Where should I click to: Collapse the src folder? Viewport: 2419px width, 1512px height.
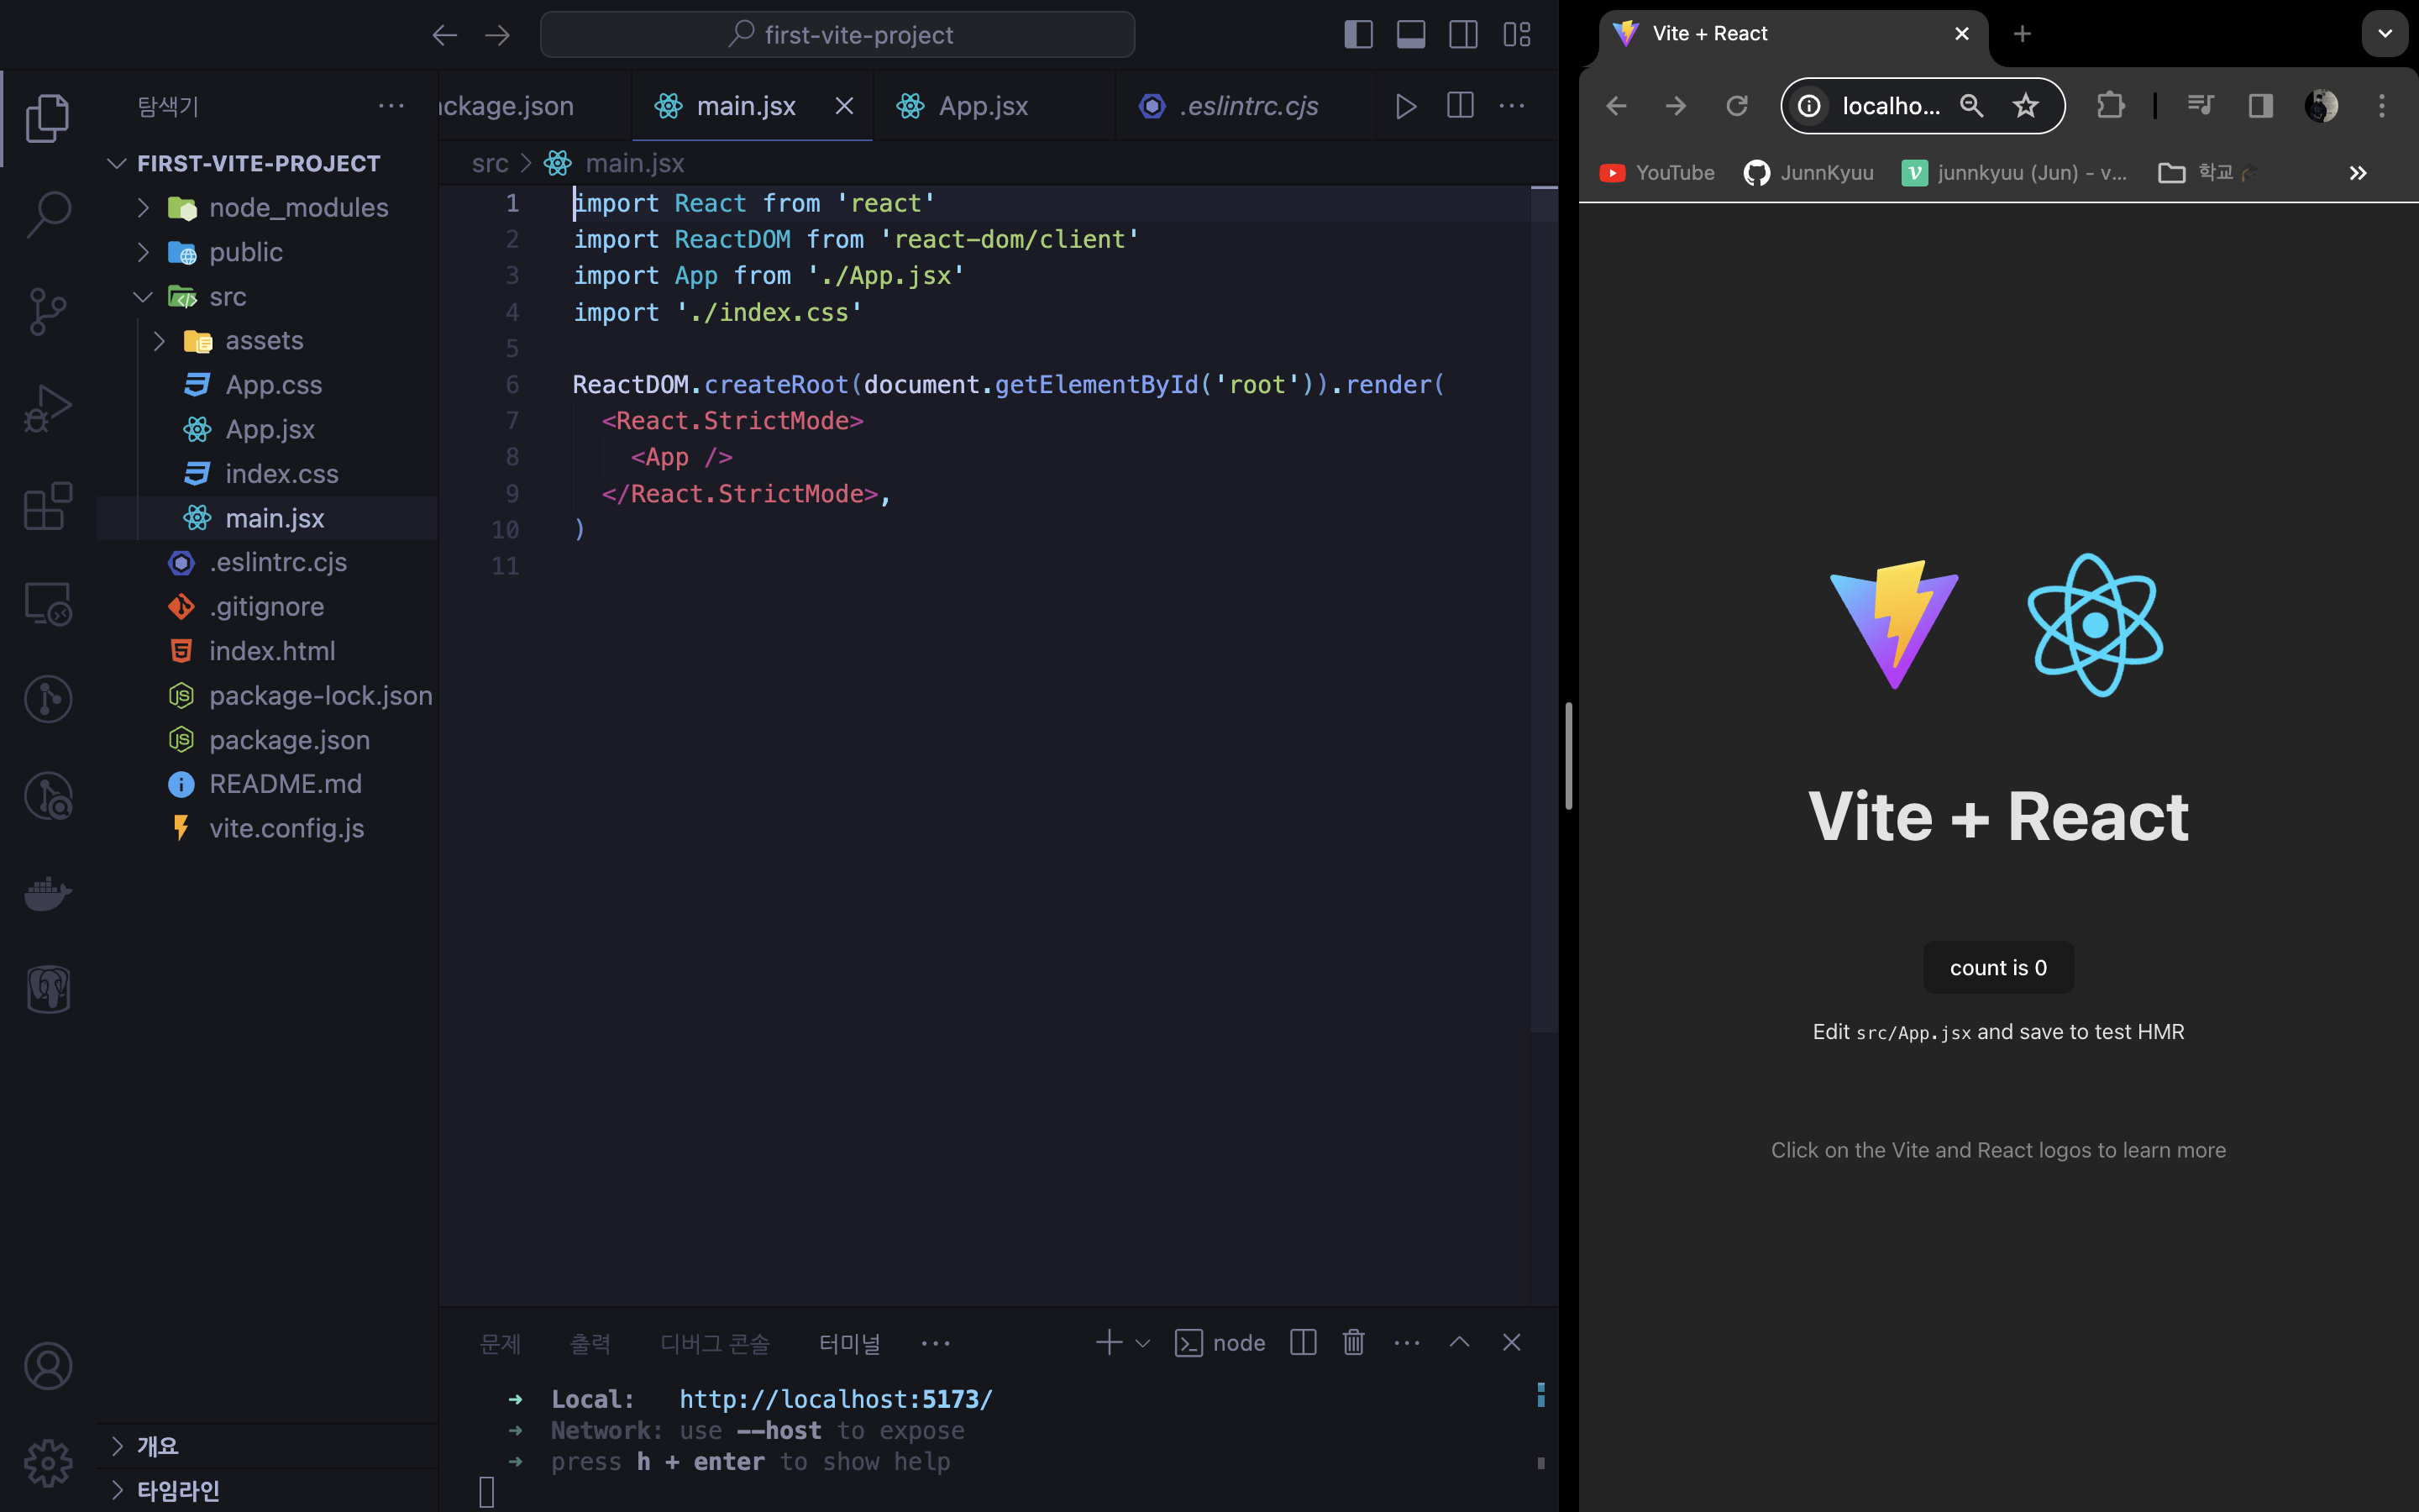(x=143, y=297)
